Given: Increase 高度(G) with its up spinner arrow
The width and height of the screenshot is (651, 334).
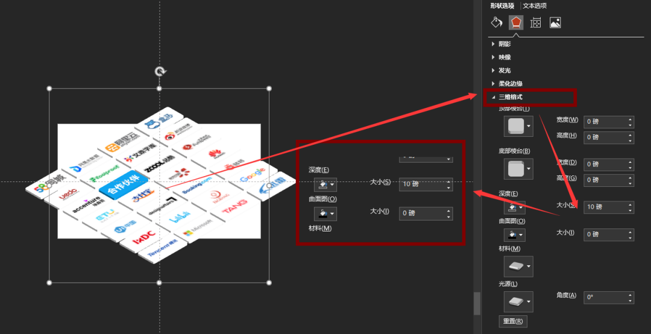Looking at the screenshot, I should point(631,177).
